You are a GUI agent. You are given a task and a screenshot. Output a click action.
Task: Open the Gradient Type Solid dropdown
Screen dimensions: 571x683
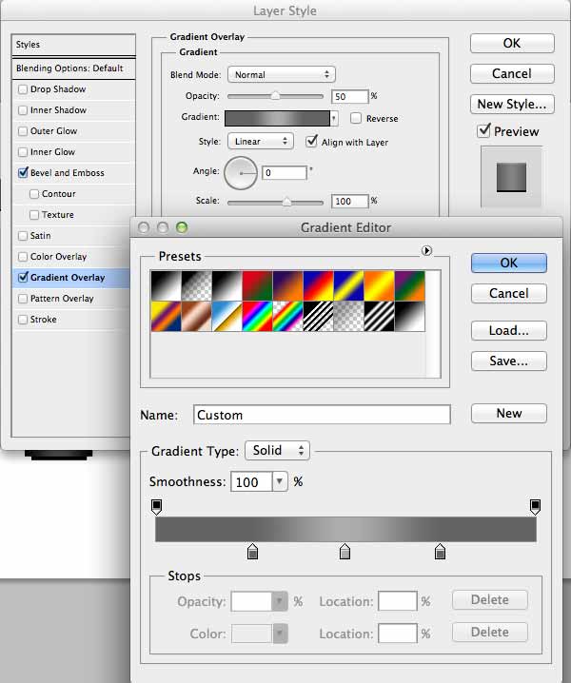tap(278, 450)
